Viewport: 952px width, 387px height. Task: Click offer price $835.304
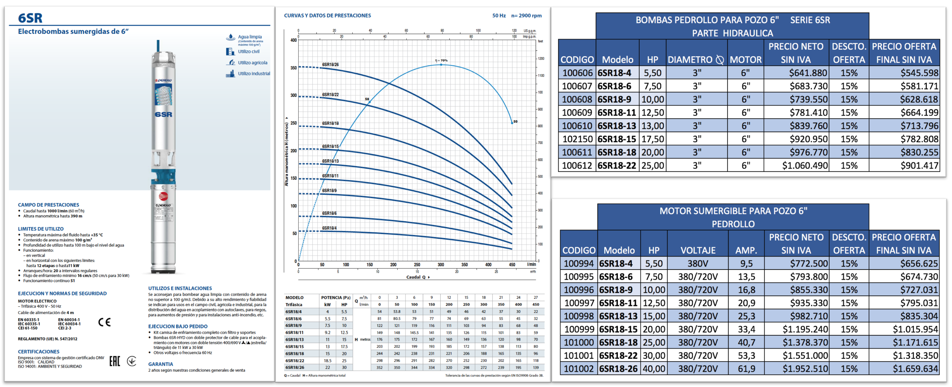click(919, 316)
